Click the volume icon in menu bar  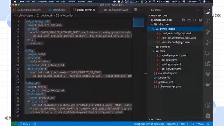click(158, 1)
